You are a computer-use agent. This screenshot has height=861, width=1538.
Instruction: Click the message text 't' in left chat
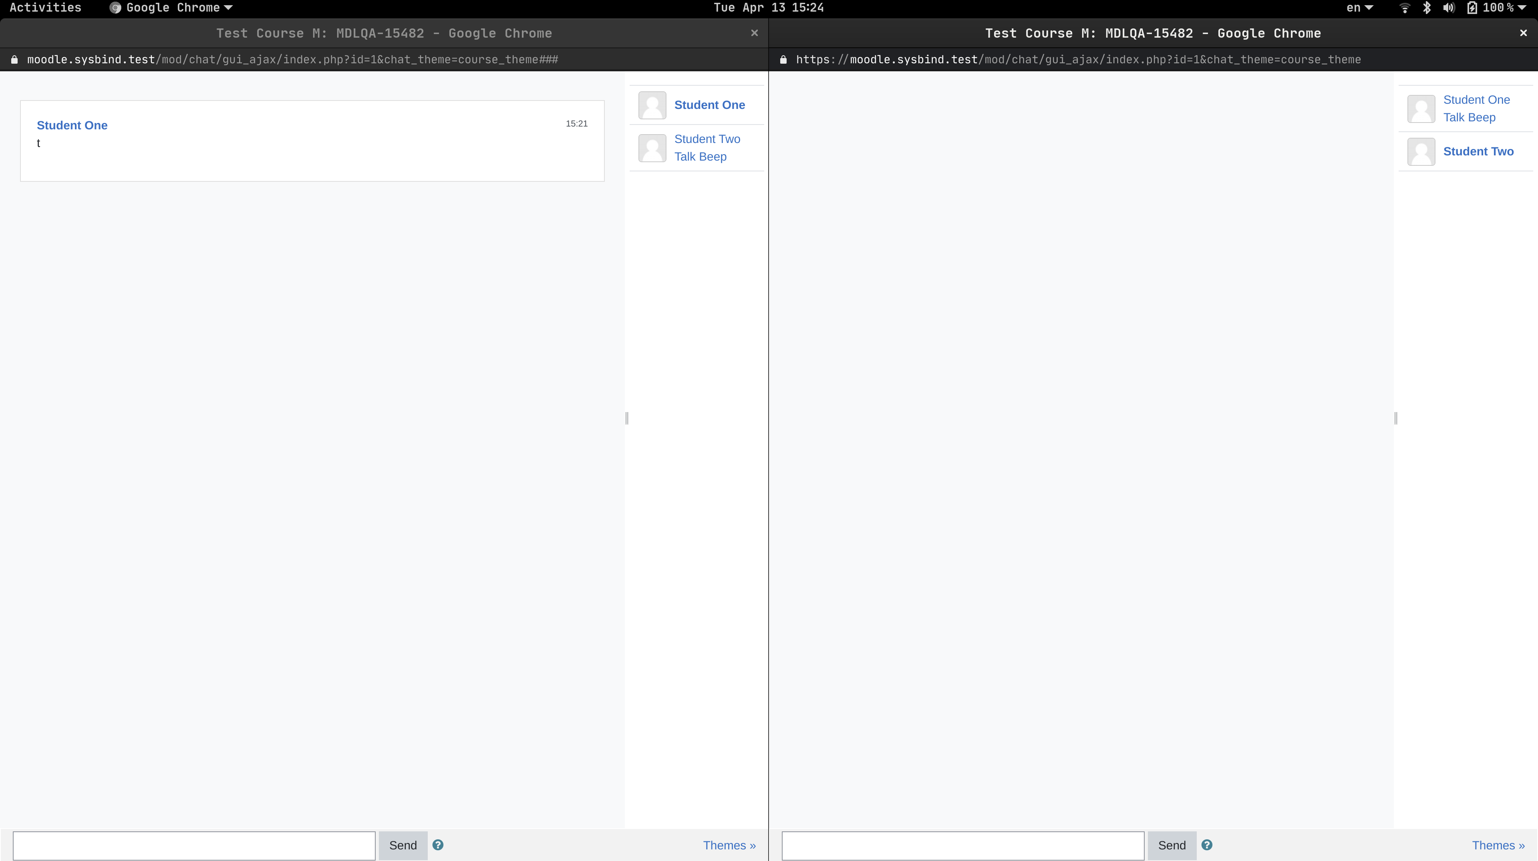38,143
